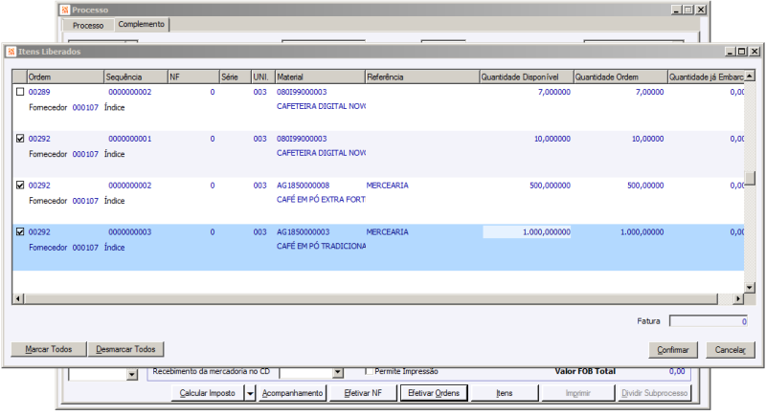
Task: Click the vertical scrollbar thumb
Action: coord(750,178)
